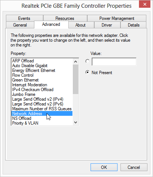Image resolution: width=153 pixels, height=177 pixels.
Task: Select the Value text radio button
Action: (x=88, y=61)
